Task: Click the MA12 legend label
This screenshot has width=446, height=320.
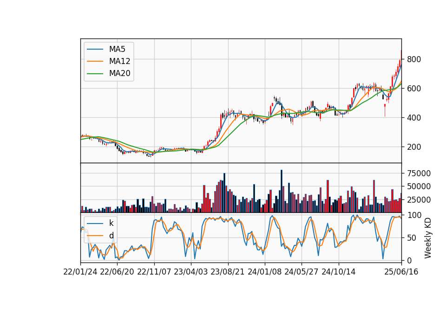Action: [x=119, y=61]
